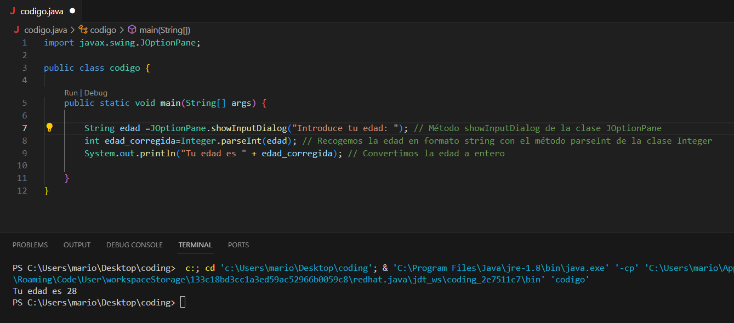The height and width of the screenshot is (323, 734).
Task: Click the lightbulb quick-fix icon on line 7
Action: 49,128
